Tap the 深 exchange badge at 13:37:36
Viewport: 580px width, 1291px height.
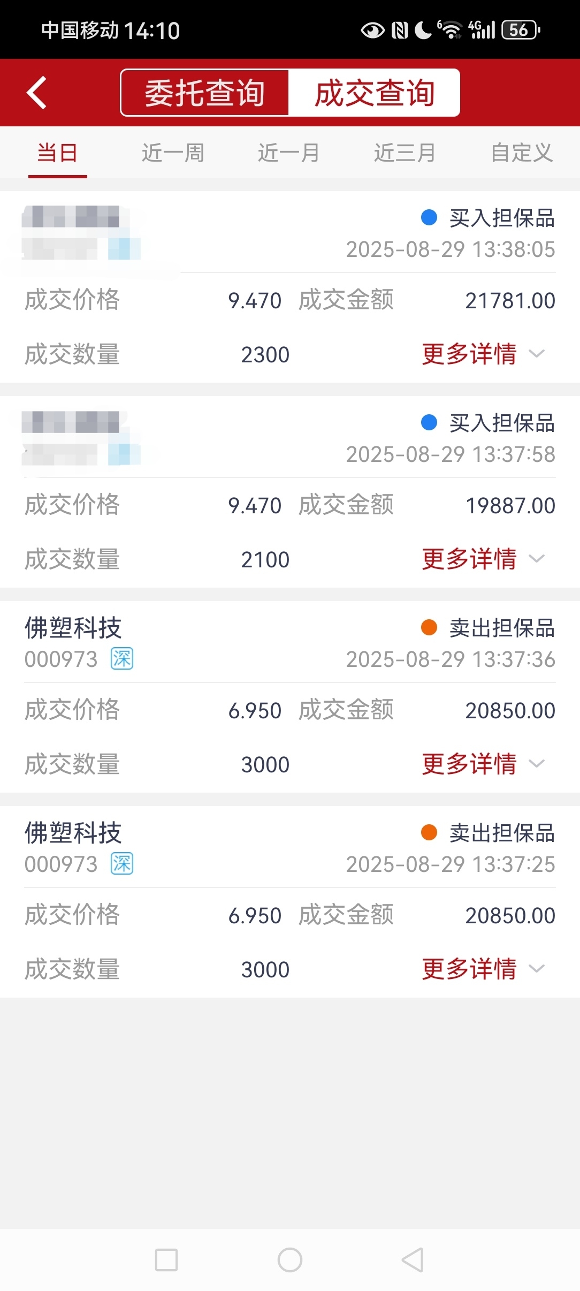coord(122,659)
